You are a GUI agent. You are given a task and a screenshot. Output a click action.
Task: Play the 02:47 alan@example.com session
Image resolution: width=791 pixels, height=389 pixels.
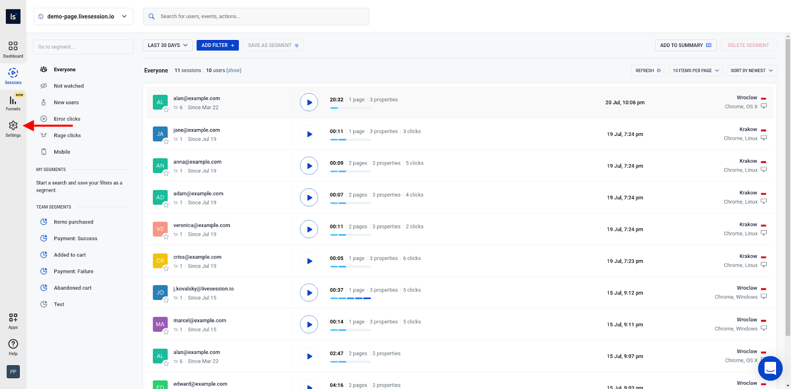(x=309, y=356)
